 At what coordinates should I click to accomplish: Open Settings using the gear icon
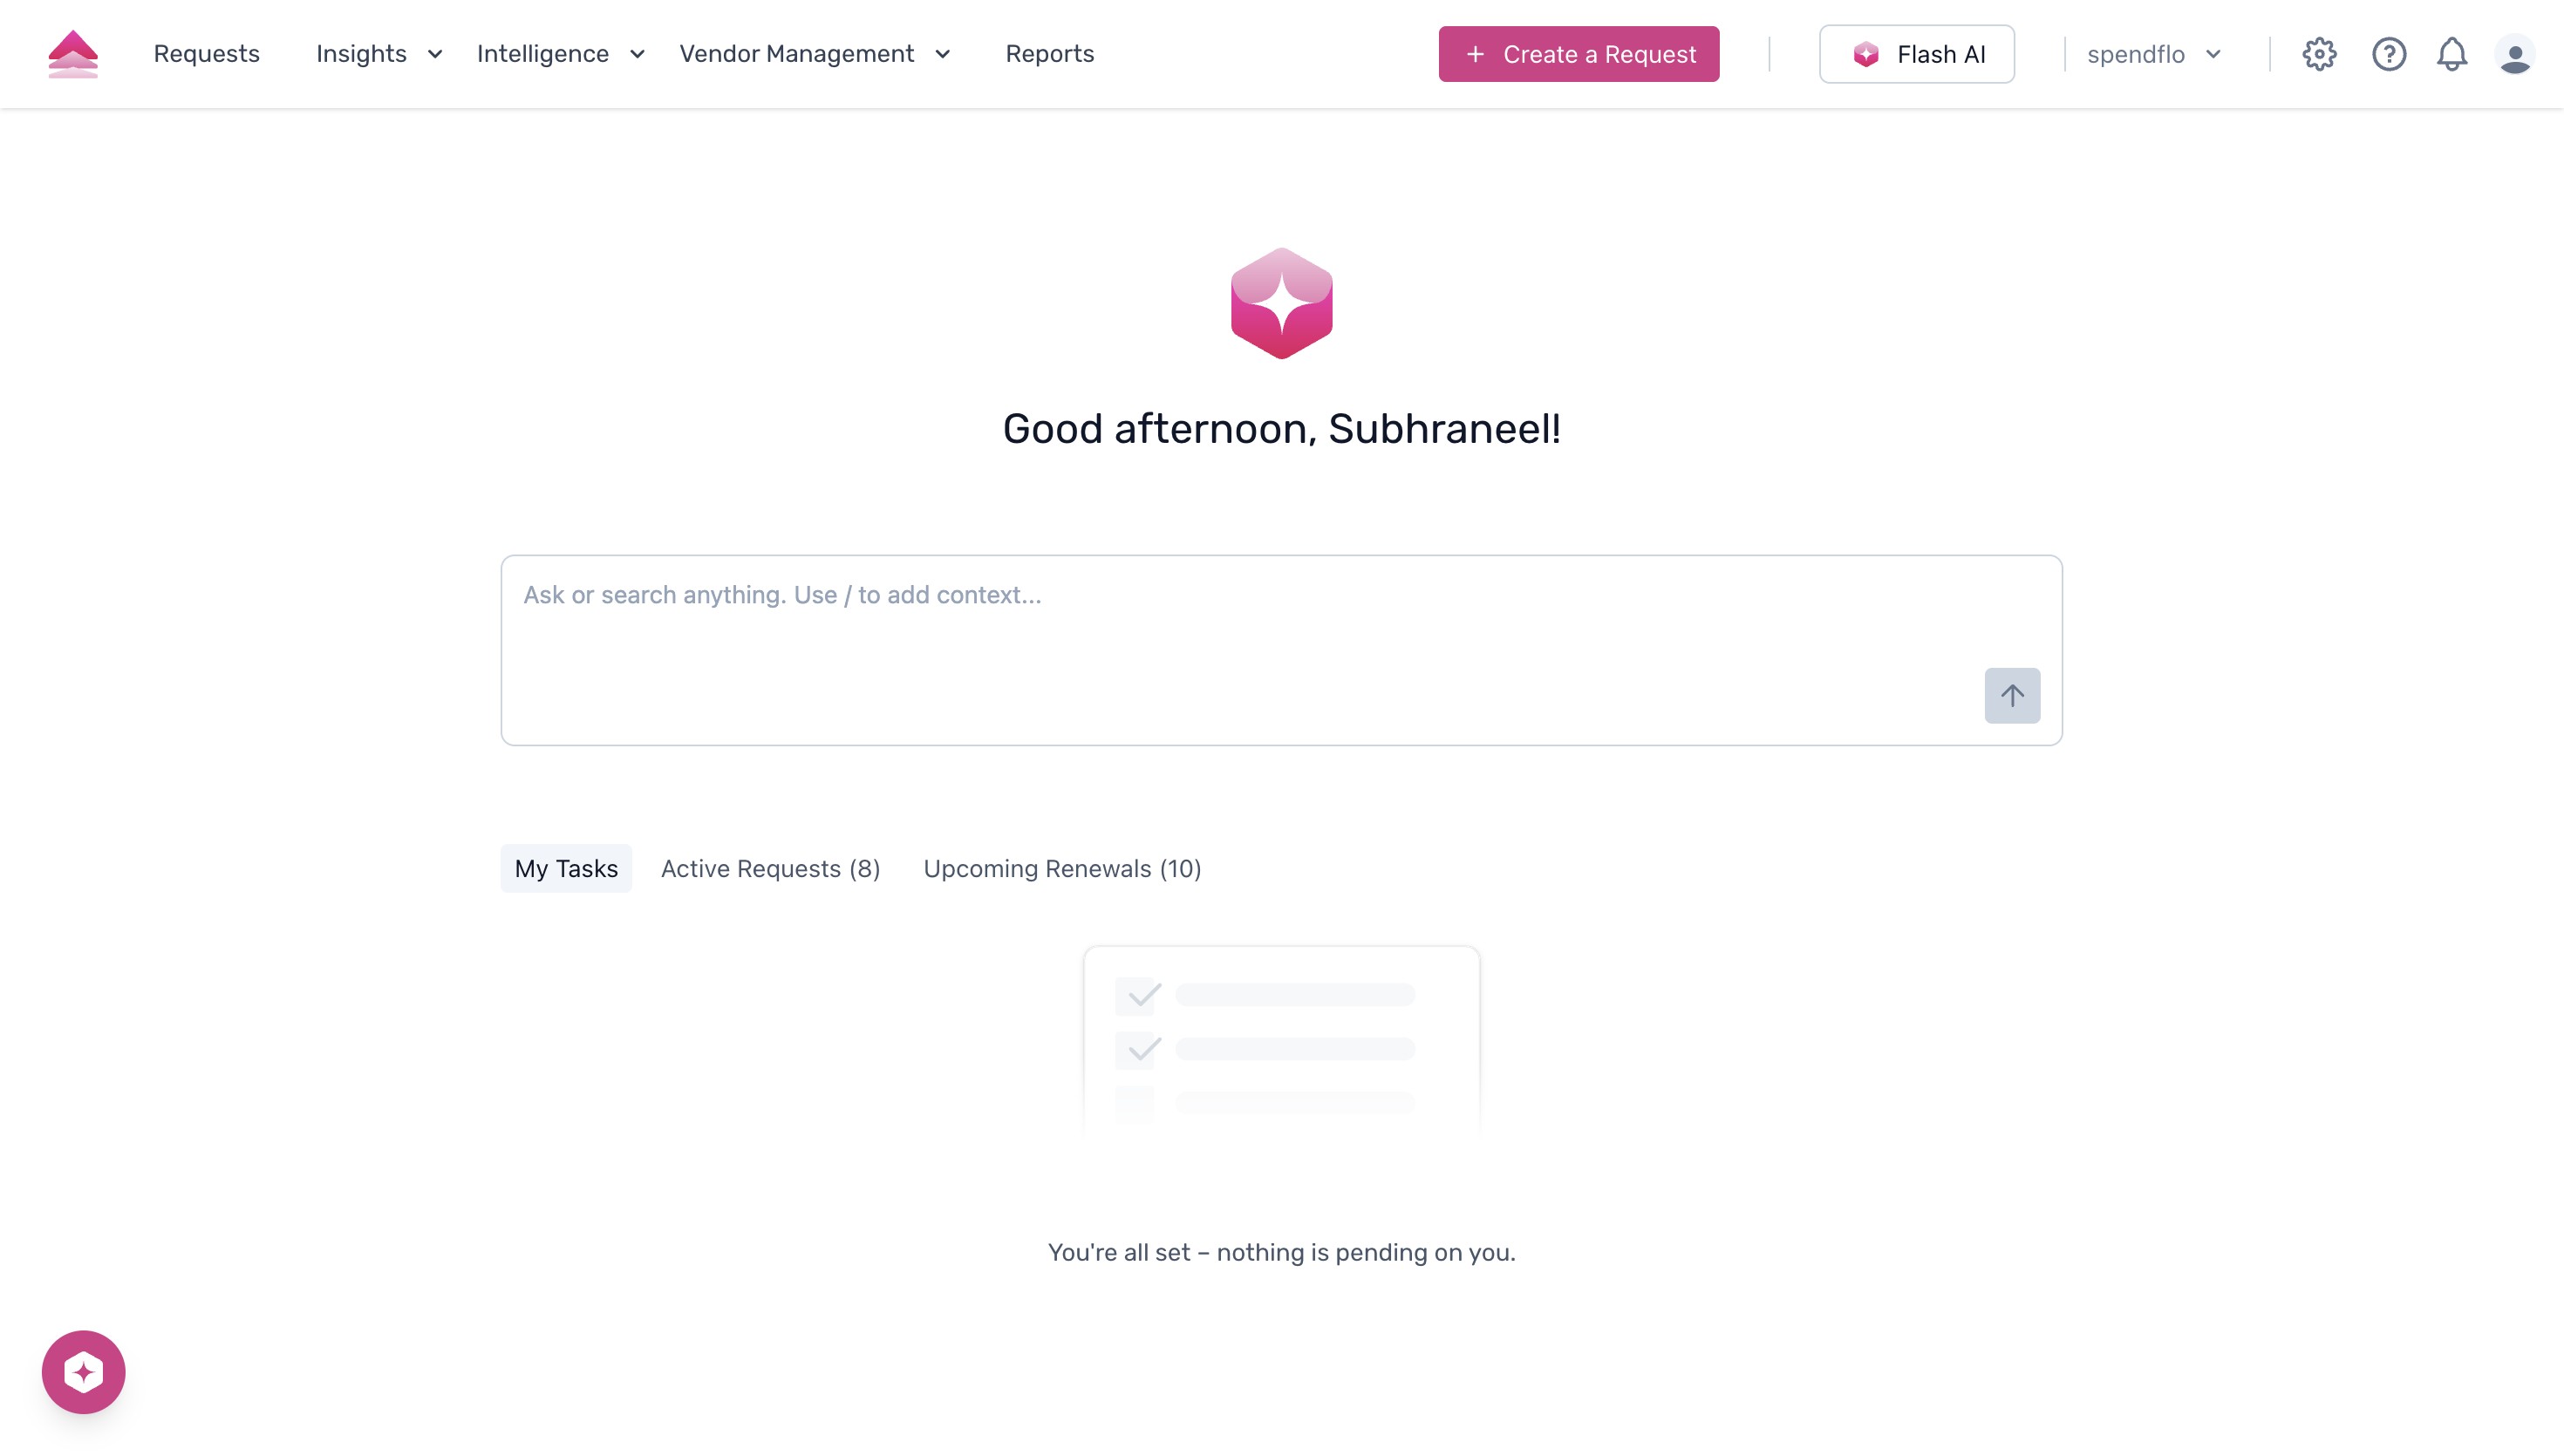[2319, 54]
